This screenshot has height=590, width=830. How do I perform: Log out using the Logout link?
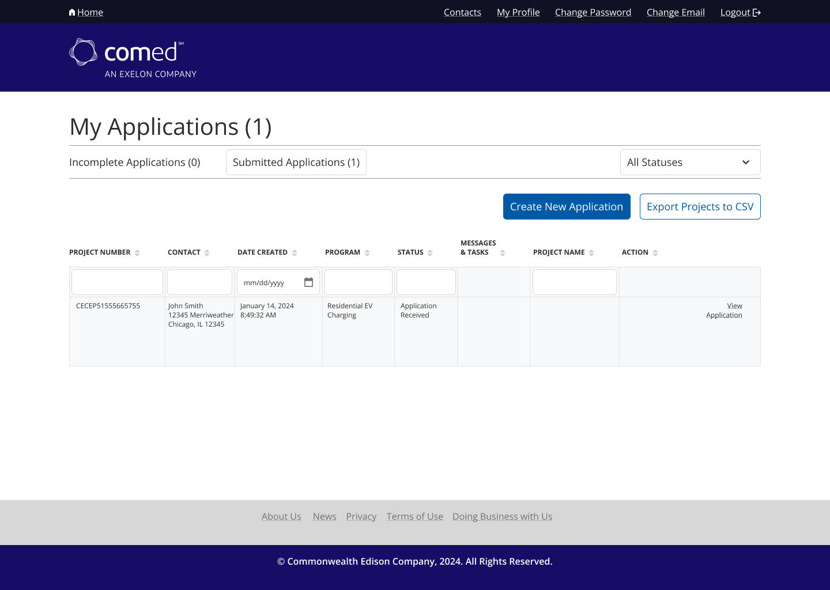pyautogui.click(x=740, y=12)
